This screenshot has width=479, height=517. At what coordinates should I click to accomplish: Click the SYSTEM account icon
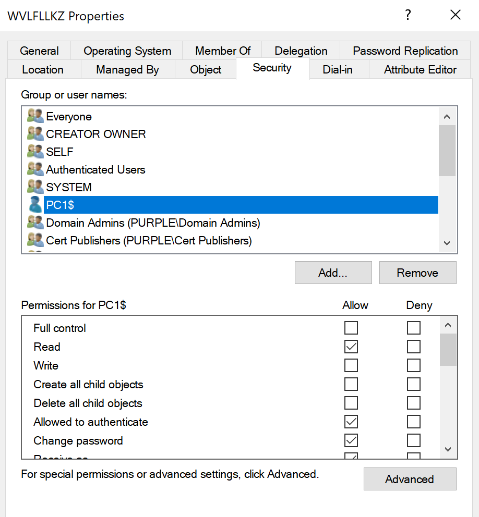(x=34, y=187)
